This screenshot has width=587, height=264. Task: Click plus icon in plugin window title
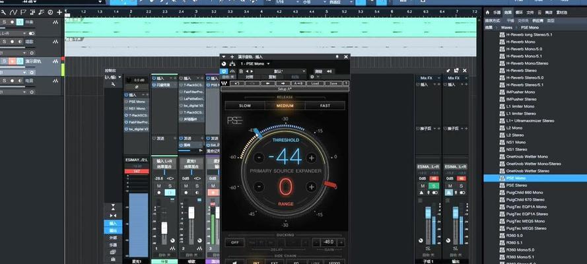click(232, 57)
